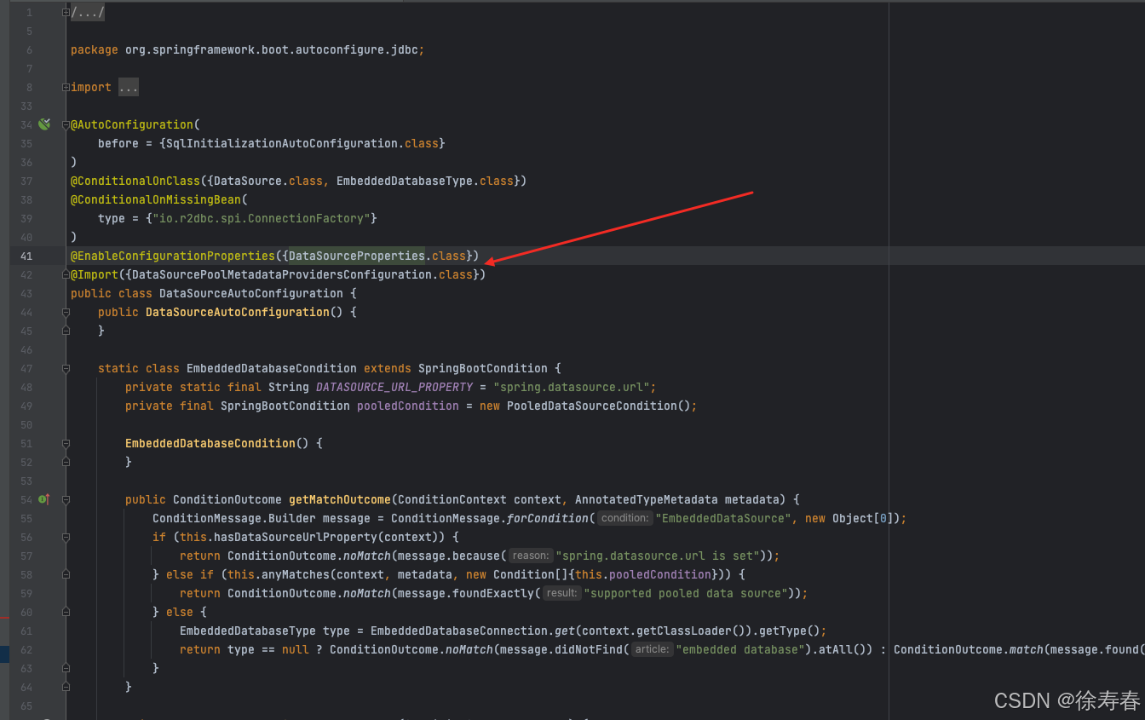Collapse the EmbeddedDatabaseCondition() constructor at line 51
Image resolution: width=1145 pixels, height=720 pixels.
pyautogui.click(x=66, y=443)
